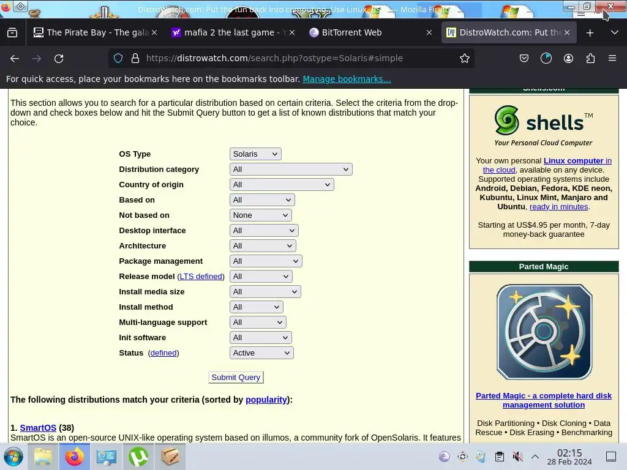Toggle muted volume tray icon
This screenshot has height=470, width=627.
[517, 457]
